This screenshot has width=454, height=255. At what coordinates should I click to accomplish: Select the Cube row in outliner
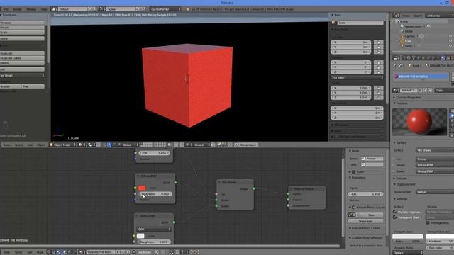pos(408,41)
